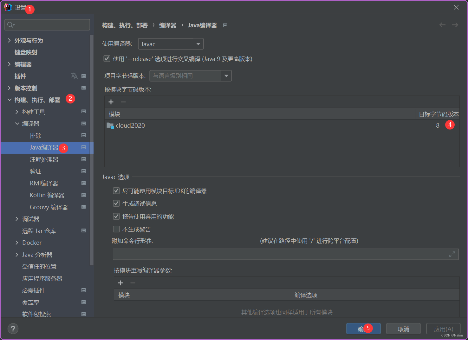
Task: Expand the 调试器 tree node
Action: click(x=17, y=219)
